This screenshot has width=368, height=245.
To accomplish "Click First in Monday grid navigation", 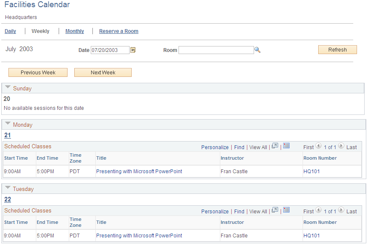I will [x=308, y=147].
